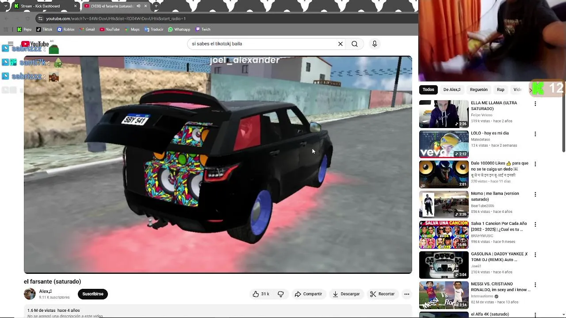Open a new browser tab

pos(156,6)
